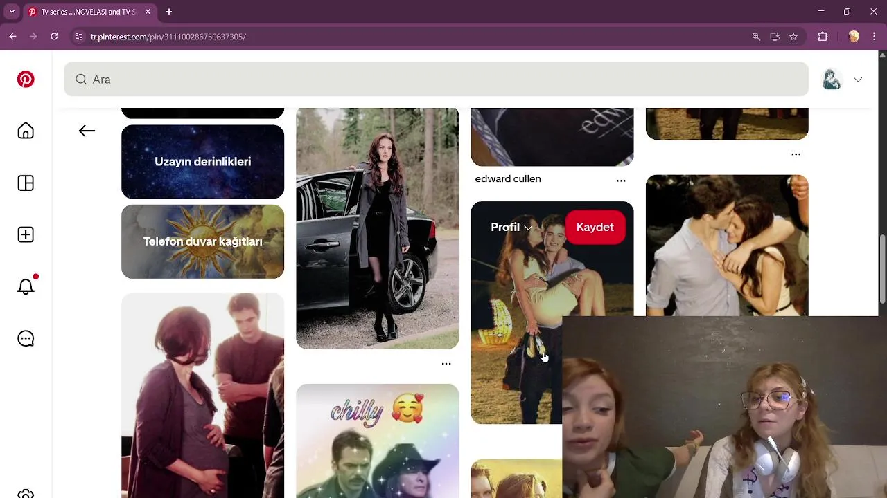The height and width of the screenshot is (498, 887).
Task: Click the search magnifier icon
Action: 81,80
